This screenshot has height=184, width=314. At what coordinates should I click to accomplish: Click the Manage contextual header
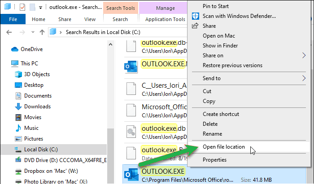166,8
